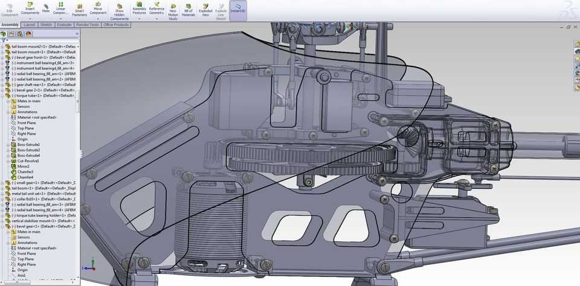Collapse the panel tabs chevron

click(77, 34)
